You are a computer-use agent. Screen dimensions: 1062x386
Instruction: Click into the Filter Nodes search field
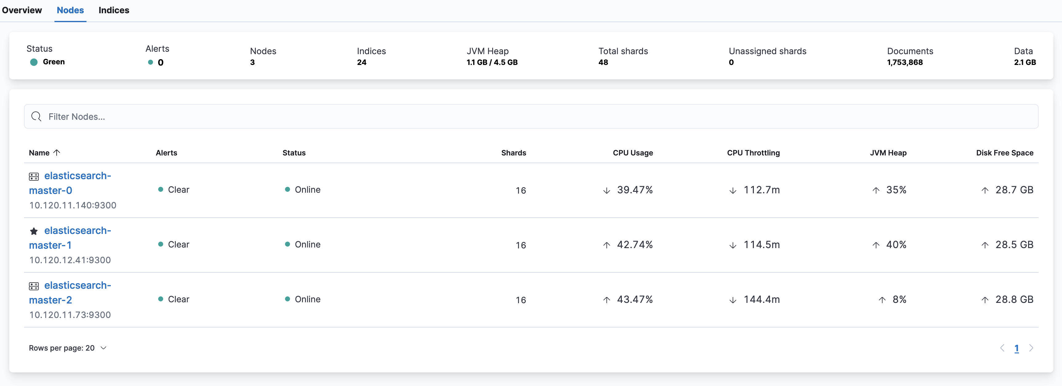[x=536, y=117]
